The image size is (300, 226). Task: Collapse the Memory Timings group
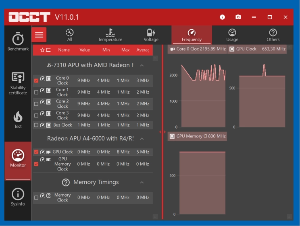[142, 182]
